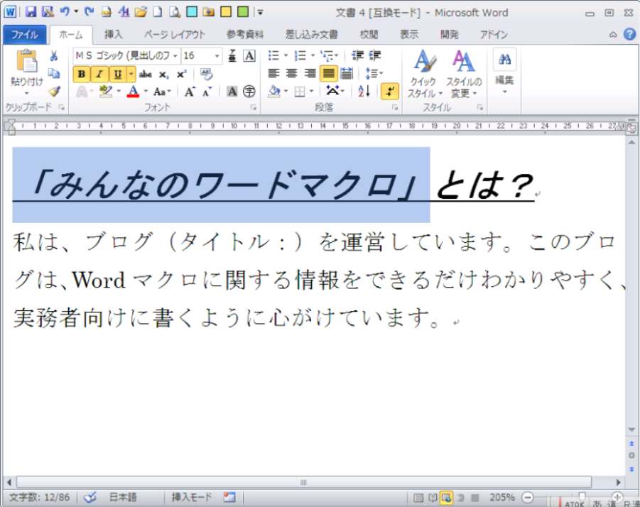
Task: Open the ファイル (File) tab
Action: click(25, 34)
